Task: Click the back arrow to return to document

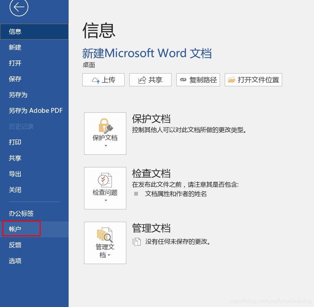Action: click(x=19, y=7)
